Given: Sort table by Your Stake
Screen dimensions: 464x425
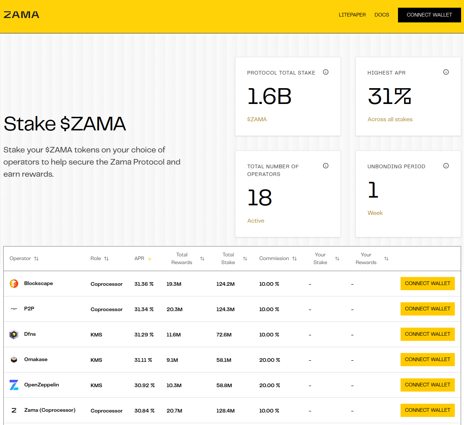Looking at the screenshot, I should (337, 259).
